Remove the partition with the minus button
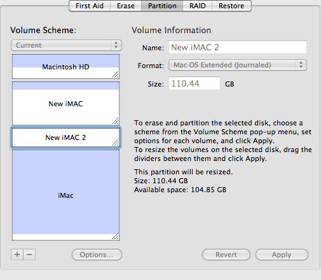321x280 pixels. pos(29,255)
